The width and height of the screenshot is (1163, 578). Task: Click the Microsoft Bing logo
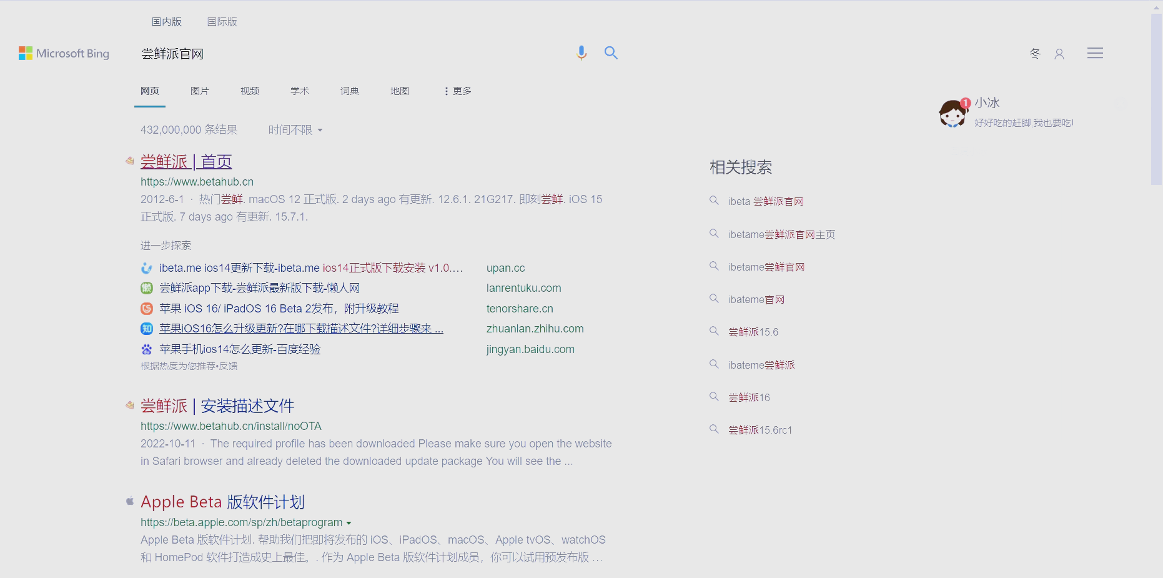[x=64, y=54]
